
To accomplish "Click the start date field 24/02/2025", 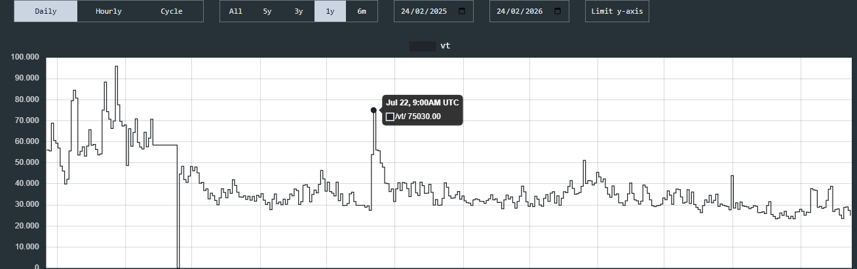I will (433, 11).
